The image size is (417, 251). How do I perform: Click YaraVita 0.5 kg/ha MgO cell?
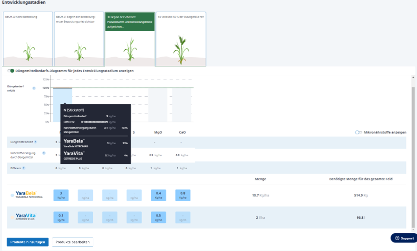point(158,217)
